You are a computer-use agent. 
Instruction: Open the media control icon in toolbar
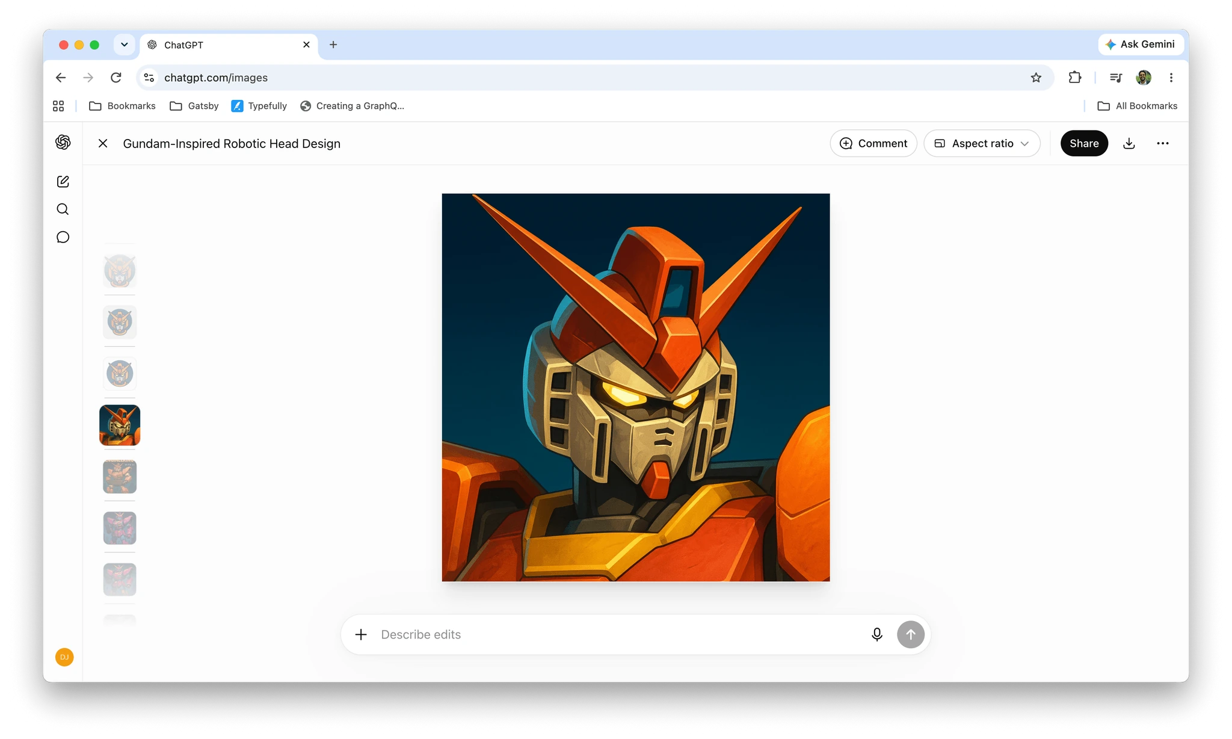click(1116, 77)
